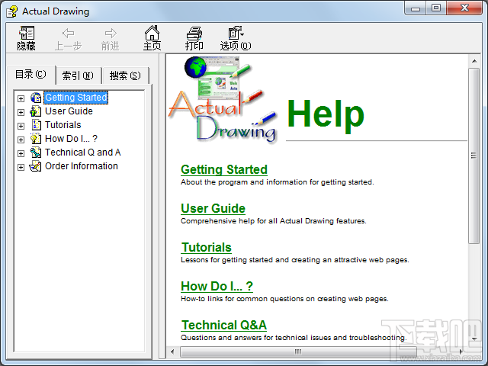Close the Actual Drawing help window
Image resolution: width=488 pixels, height=366 pixels.
click(464, 8)
